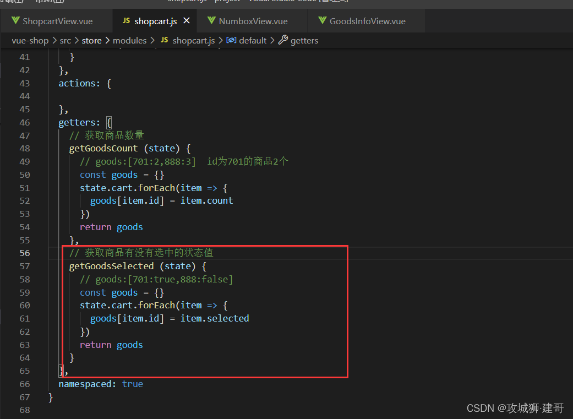The image size is (573, 419).
Task: Click the comment containing 'id为701的商品2个'
Action: pyautogui.click(x=184, y=162)
